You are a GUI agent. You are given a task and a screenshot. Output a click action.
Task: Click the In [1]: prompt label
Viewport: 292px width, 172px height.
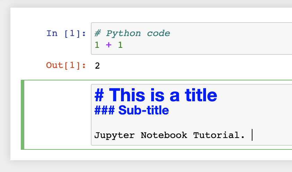point(66,34)
